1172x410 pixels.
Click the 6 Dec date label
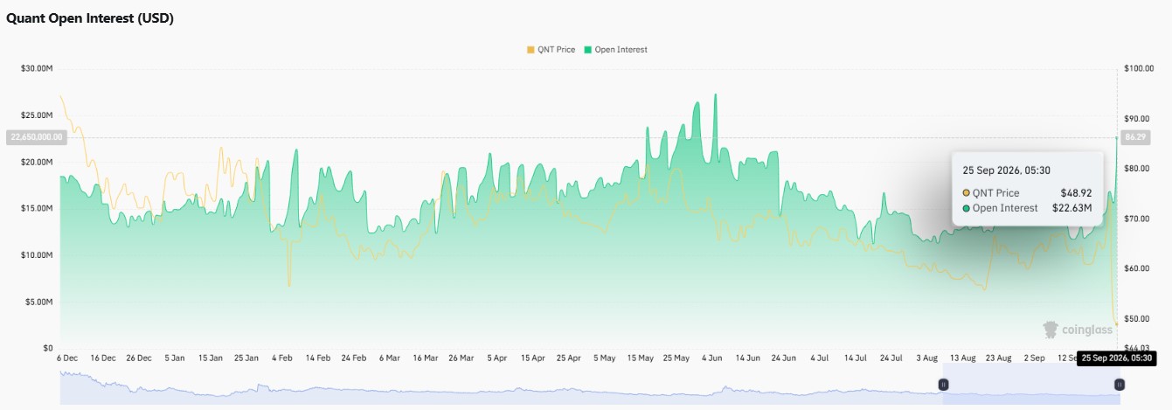pyautogui.click(x=69, y=358)
